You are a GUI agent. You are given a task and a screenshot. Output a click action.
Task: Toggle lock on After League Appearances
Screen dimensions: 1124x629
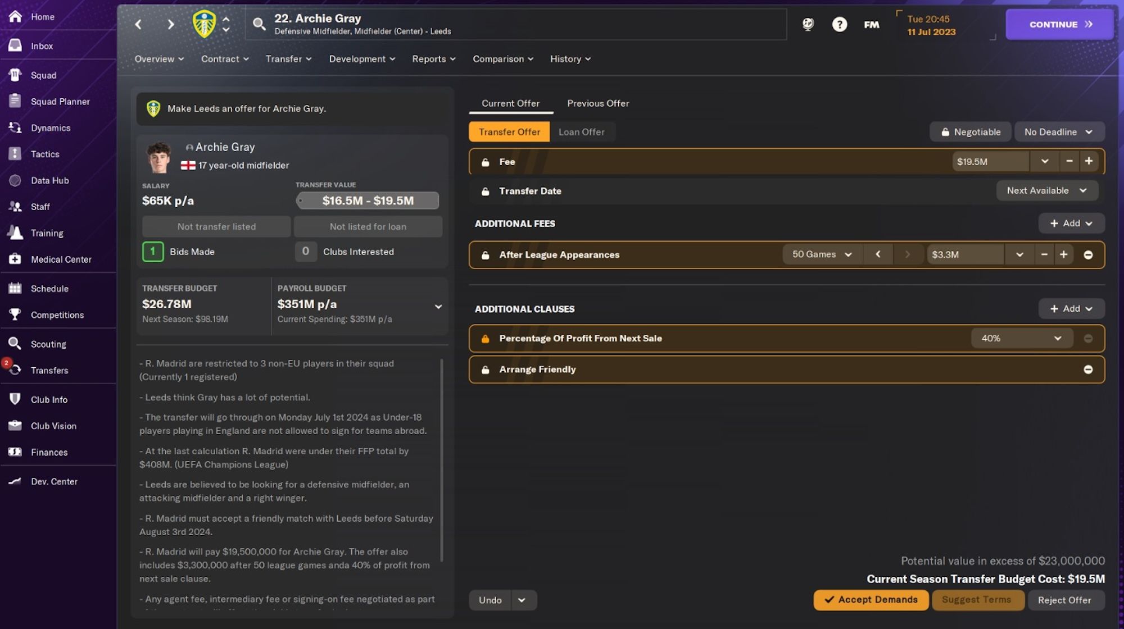485,255
